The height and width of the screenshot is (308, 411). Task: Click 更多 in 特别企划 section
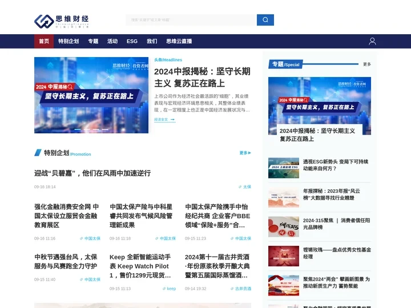[245, 153]
